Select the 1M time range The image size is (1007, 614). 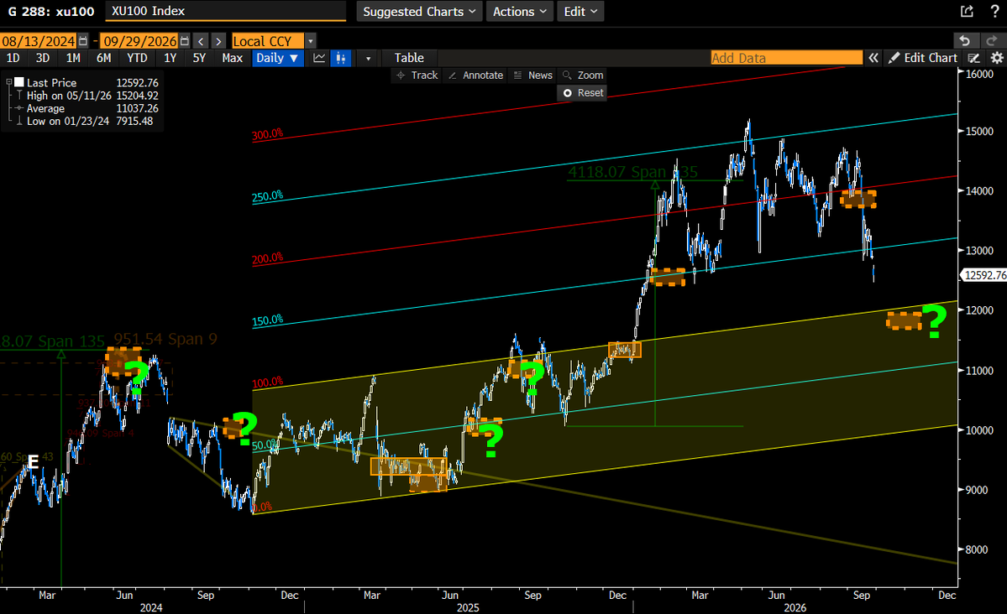click(73, 58)
